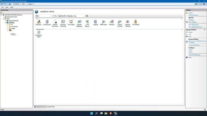Open the Authentication feature icon

pyautogui.click(x=39, y=23)
